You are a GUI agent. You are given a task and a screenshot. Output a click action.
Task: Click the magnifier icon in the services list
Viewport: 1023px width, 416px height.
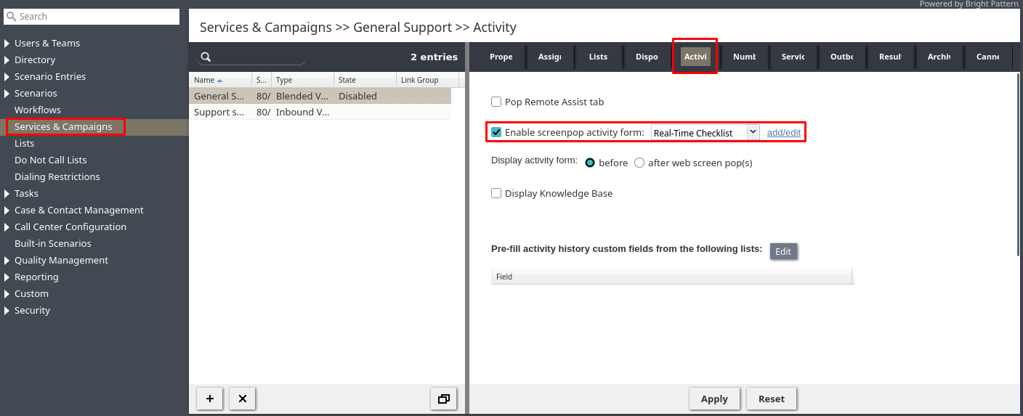206,57
